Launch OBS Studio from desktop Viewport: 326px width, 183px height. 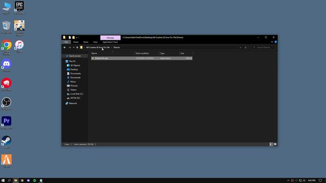point(7,104)
